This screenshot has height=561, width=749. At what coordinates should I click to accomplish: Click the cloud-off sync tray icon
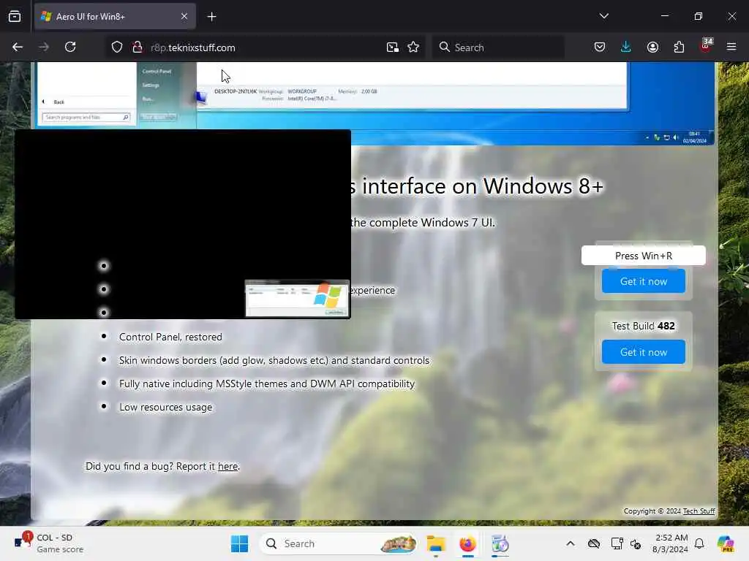tap(594, 543)
